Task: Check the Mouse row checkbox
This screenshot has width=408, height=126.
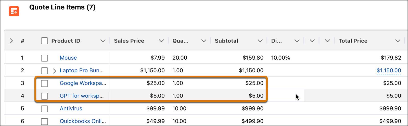Action: click(x=44, y=58)
